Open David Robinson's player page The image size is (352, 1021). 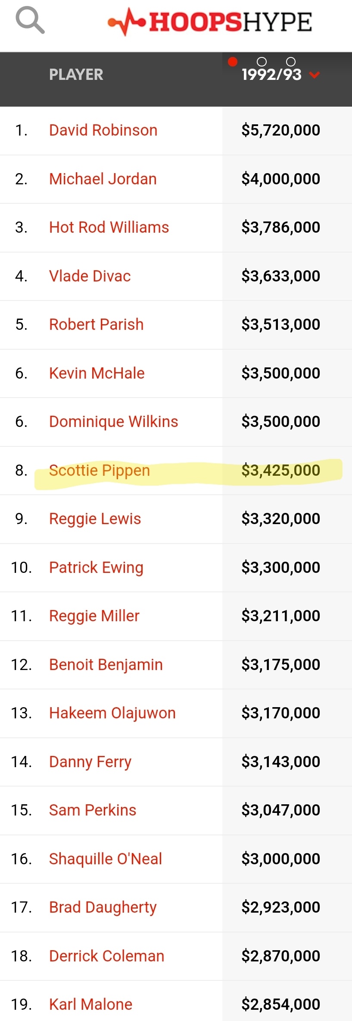(103, 130)
